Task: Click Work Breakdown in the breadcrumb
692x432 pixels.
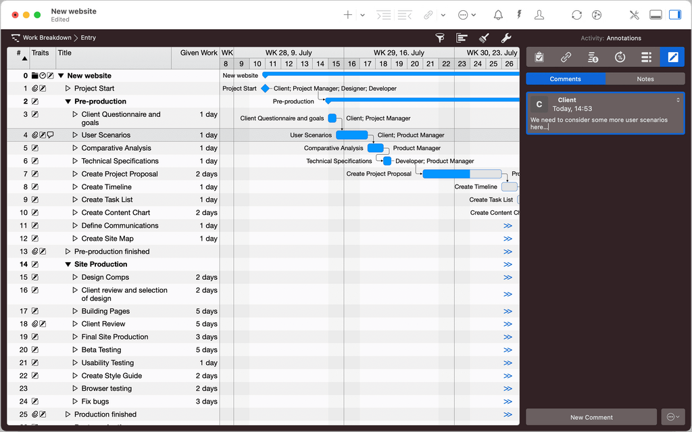Action: click(47, 38)
